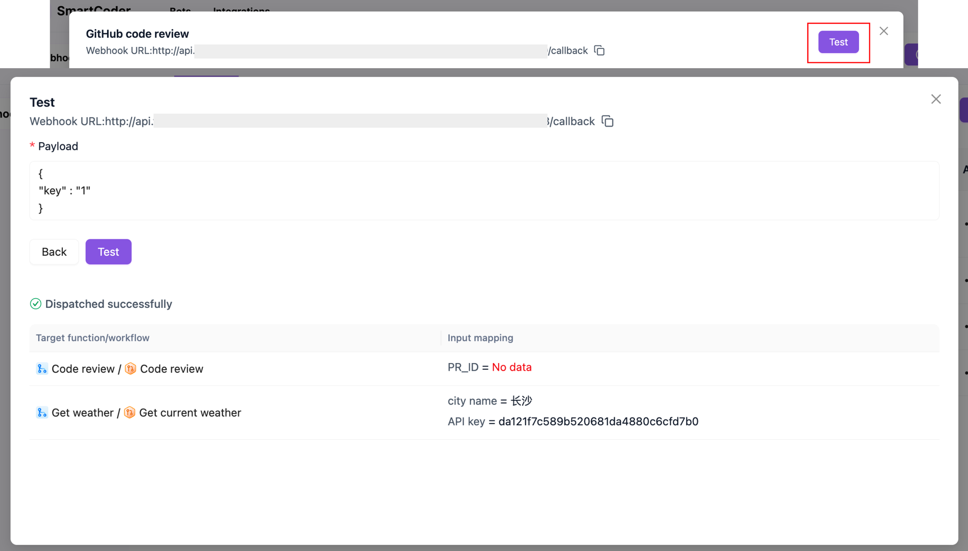Click the 'No data' PR_ID value

[x=512, y=367]
